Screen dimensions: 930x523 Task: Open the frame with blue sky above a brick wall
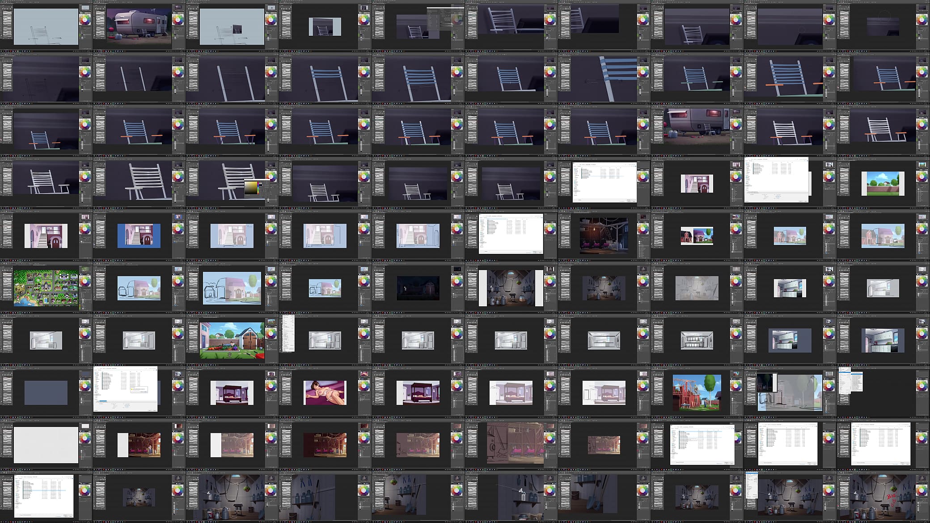pyautogui.click(x=883, y=183)
